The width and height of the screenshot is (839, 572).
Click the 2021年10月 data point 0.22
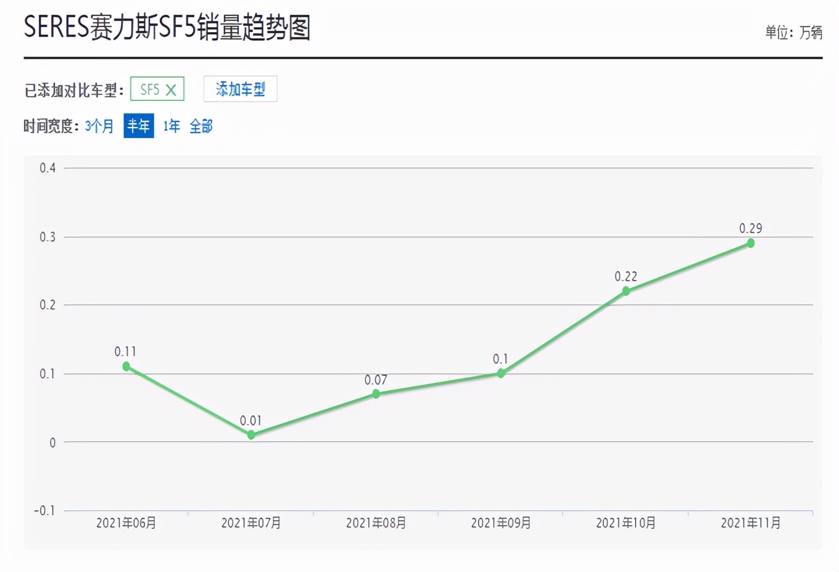click(626, 291)
